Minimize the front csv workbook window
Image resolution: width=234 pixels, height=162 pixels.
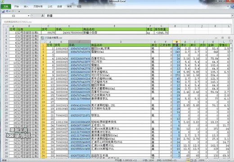point(216,38)
